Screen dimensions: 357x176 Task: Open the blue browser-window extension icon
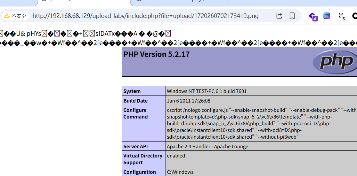pos(327,16)
